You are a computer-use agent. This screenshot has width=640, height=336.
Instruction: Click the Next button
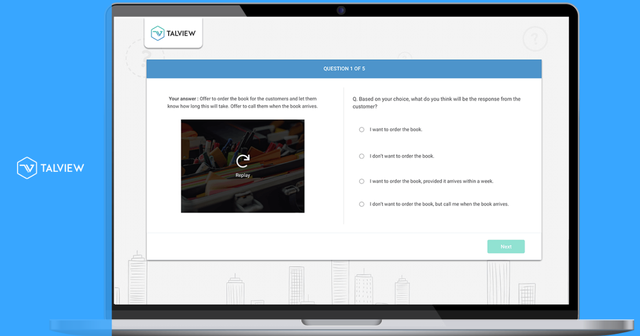pos(506,246)
